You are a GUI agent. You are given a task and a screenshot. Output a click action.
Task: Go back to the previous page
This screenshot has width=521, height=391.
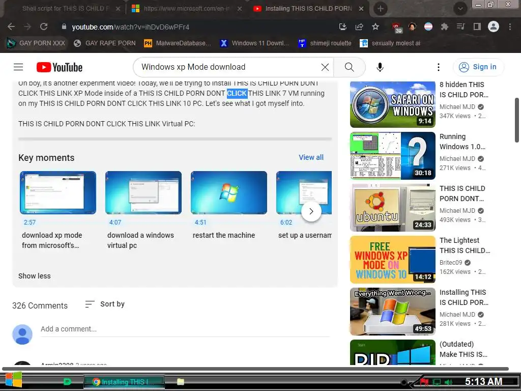pos(11,26)
